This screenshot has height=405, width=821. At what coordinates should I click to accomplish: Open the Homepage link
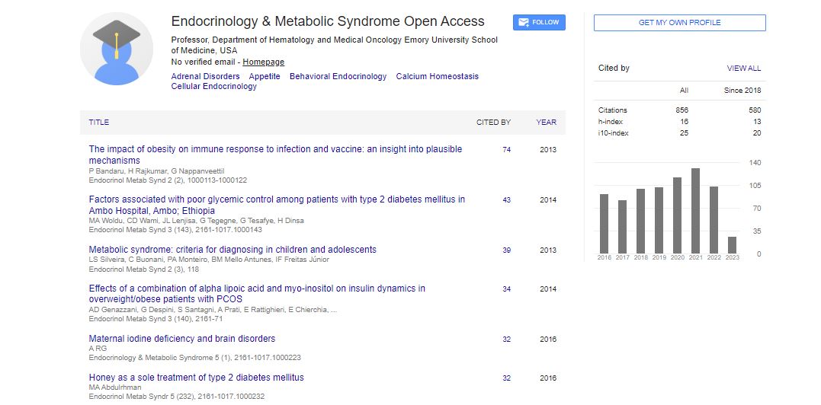[264, 62]
